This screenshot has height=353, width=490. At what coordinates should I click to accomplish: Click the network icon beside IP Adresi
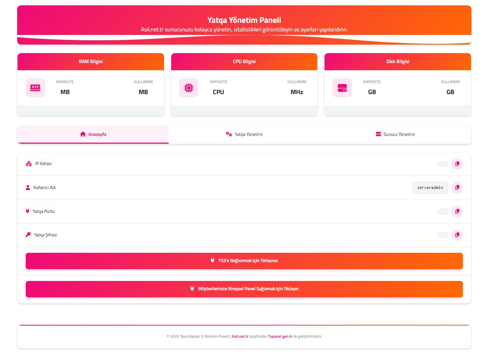(x=29, y=164)
